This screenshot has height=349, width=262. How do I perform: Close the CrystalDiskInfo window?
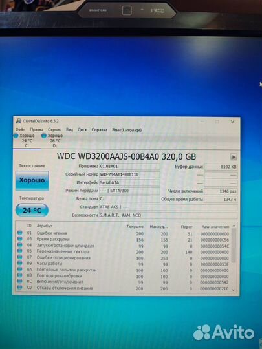232,122
